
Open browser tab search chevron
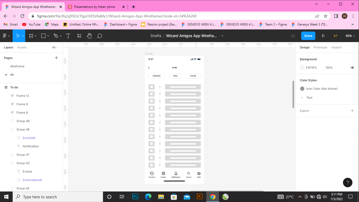pos(316,4)
